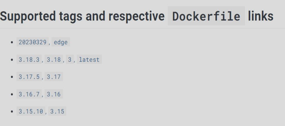Click the edge tag link

pyautogui.click(x=61, y=42)
